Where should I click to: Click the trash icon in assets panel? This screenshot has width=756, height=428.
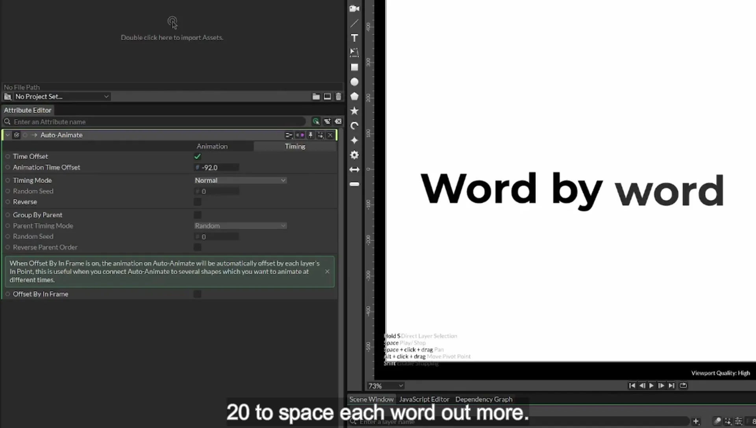click(x=338, y=96)
